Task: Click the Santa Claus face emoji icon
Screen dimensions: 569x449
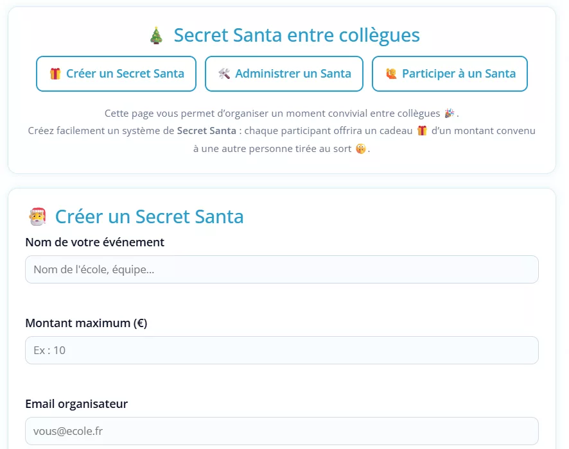Action: pos(38,217)
